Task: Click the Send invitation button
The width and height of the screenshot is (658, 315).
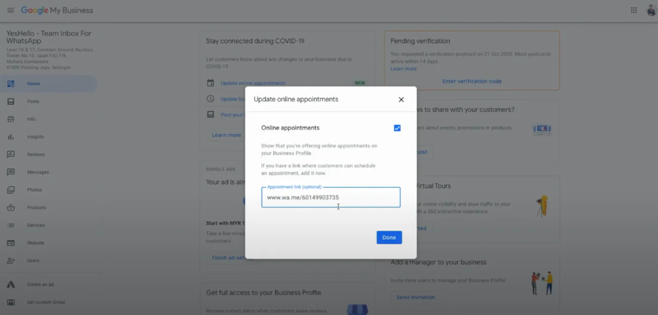Action: click(x=415, y=297)
